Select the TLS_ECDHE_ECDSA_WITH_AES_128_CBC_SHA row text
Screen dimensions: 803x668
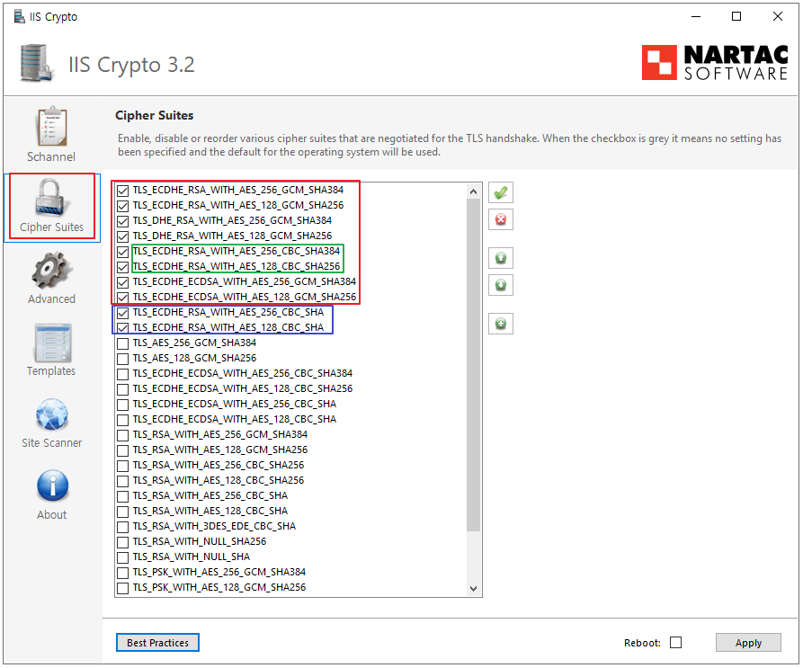[235, 419]
